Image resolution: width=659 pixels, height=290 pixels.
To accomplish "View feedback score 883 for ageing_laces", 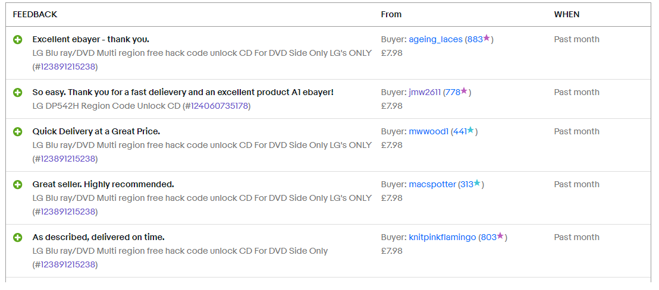I will pyautogui.click(x=475, y=39).
